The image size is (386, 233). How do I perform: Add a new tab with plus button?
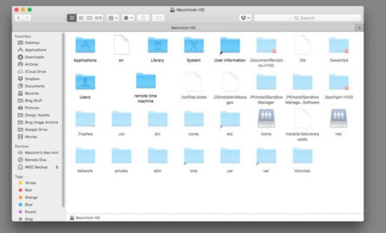pos(359,28)
